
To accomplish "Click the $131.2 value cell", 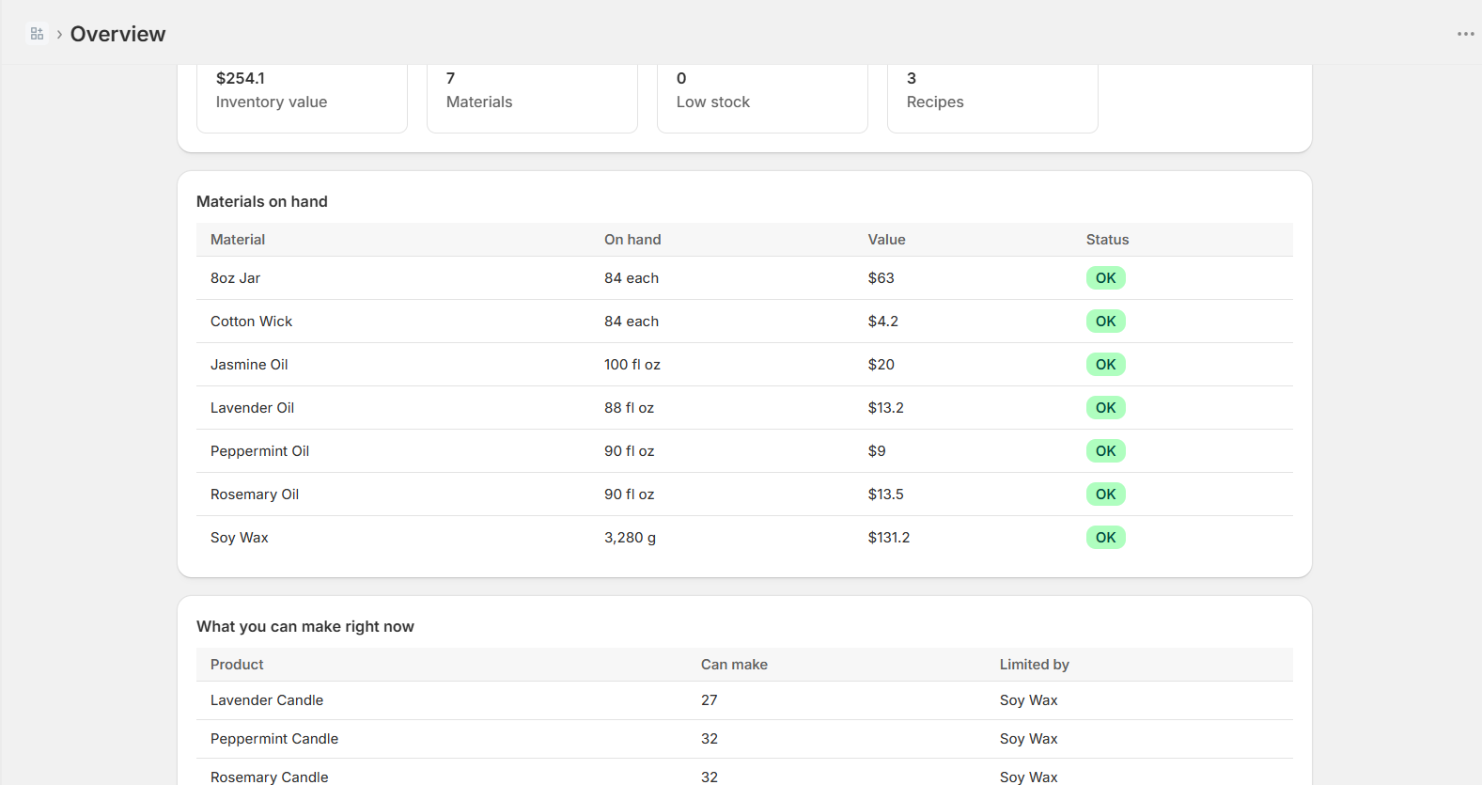I will 888,538.
